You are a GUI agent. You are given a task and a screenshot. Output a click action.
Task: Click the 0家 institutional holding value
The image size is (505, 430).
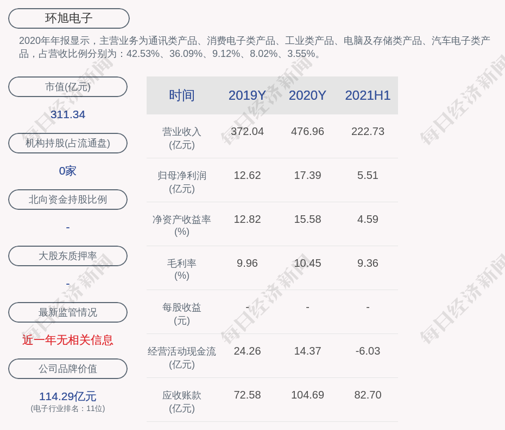pyautogui.click(x=68, y=171)
